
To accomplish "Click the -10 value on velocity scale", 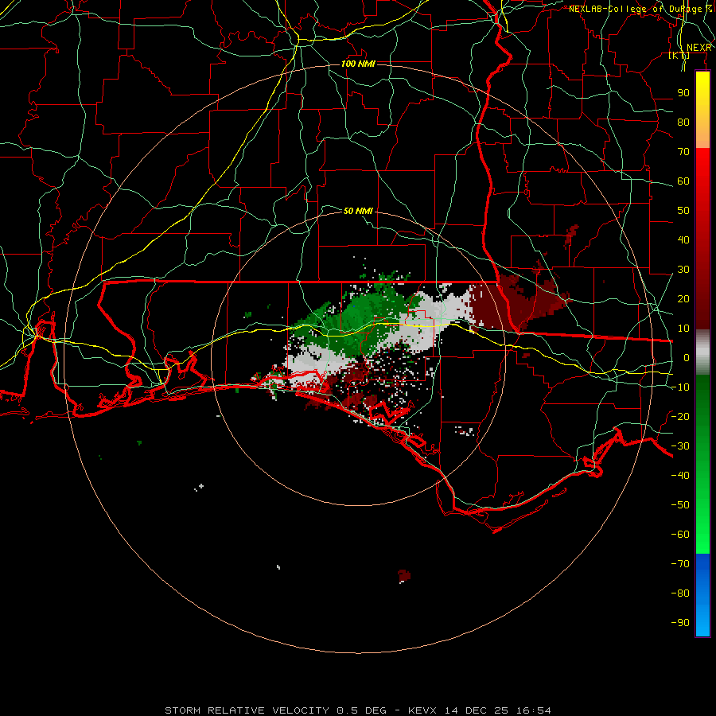I will point(680,387).
